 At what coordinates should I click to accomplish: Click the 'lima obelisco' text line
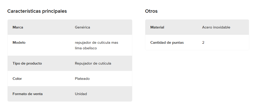coord(86,48)
